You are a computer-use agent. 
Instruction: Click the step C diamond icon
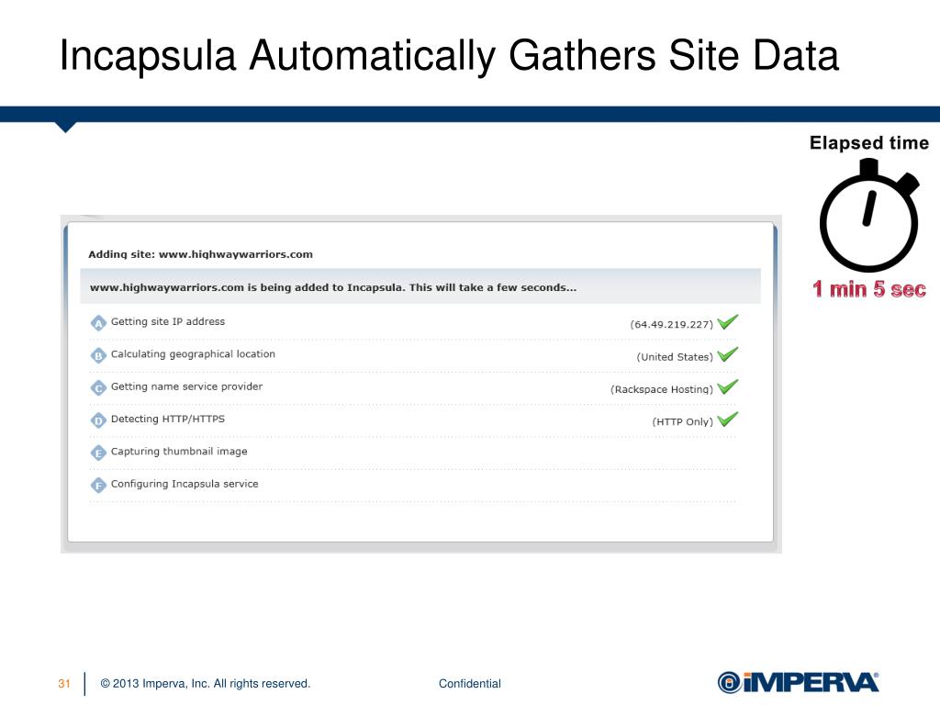point(98,388)
